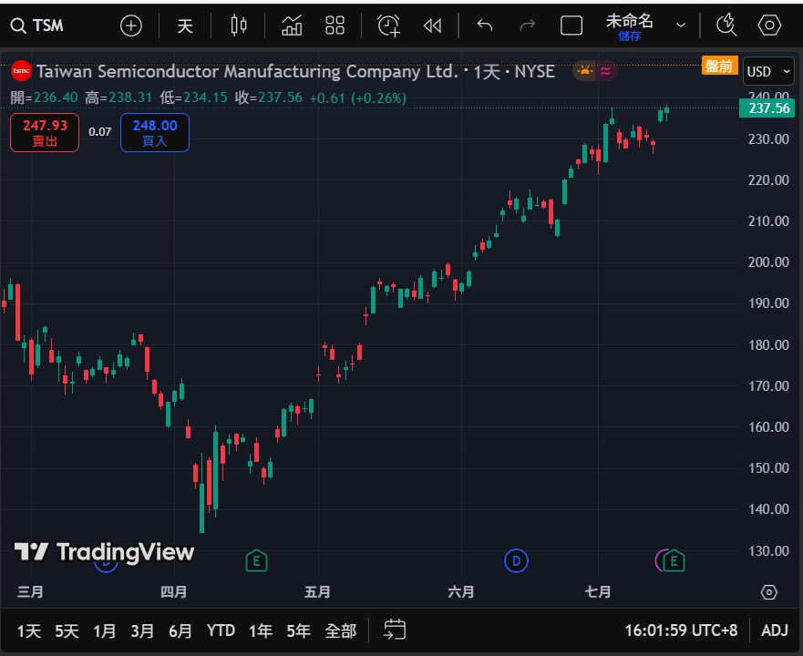Select the 6-month date range
Image resolution: width=803 pixels, height=656 pixels.
(180, 630)
